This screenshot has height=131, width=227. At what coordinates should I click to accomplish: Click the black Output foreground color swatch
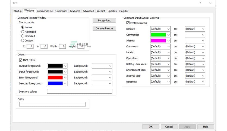[55, 66]
